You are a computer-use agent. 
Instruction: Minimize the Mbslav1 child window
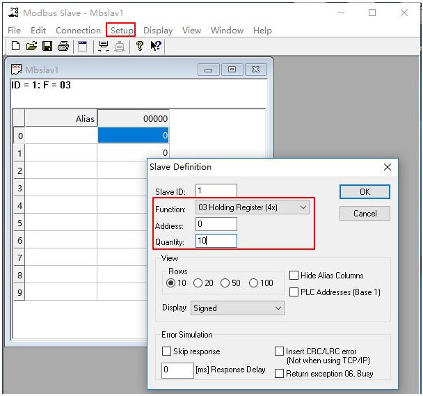tap(208, 70)
